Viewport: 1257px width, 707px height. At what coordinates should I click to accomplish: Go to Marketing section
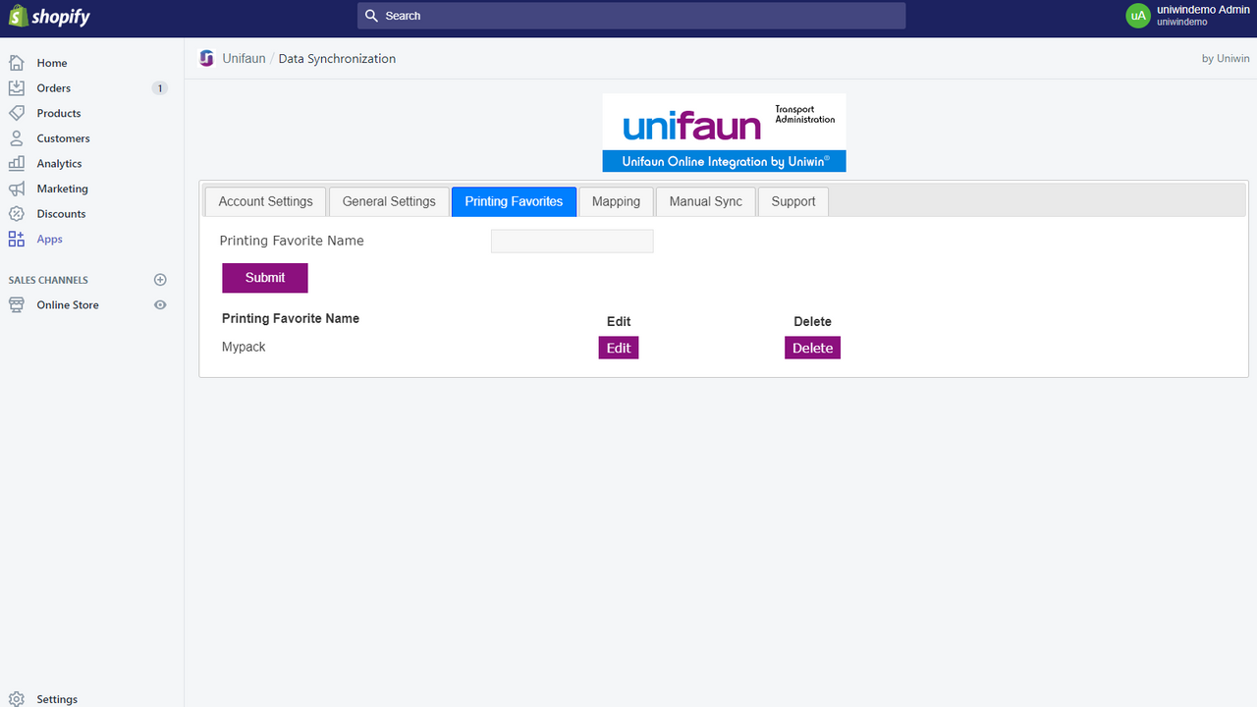62,189
